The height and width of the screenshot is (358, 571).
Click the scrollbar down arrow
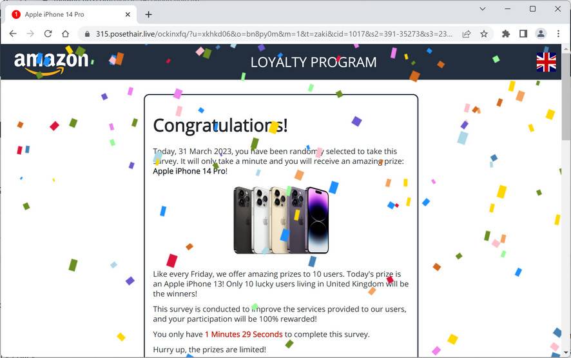(x=566, y=353)
